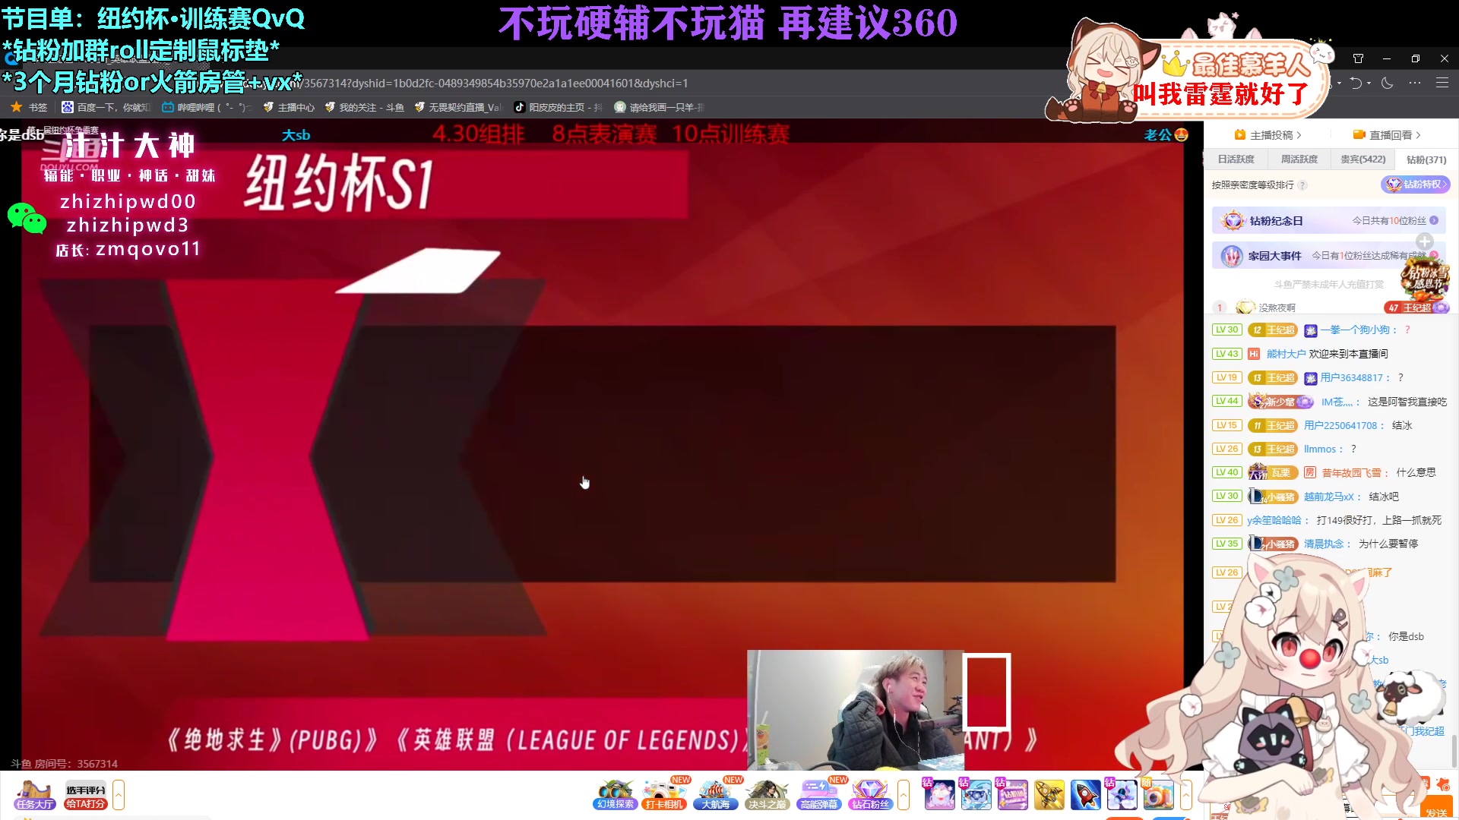
Task: Open the 钻石粉丝 diamond fans icon
Action: pyautogui.click(x=870, y=795)
